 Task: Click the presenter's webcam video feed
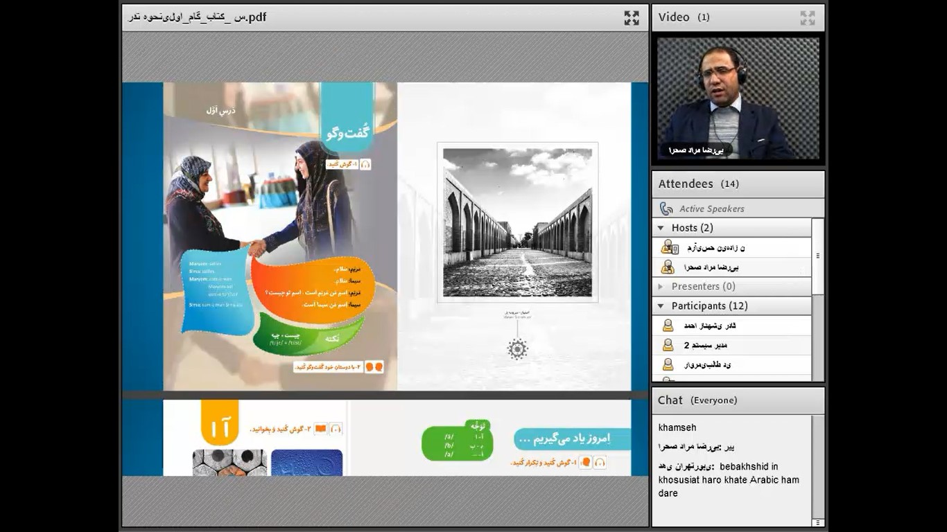738,98
